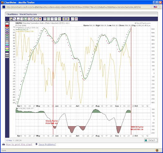Select the red up arrow tool

pyautogui.click(x=40, y=19)
